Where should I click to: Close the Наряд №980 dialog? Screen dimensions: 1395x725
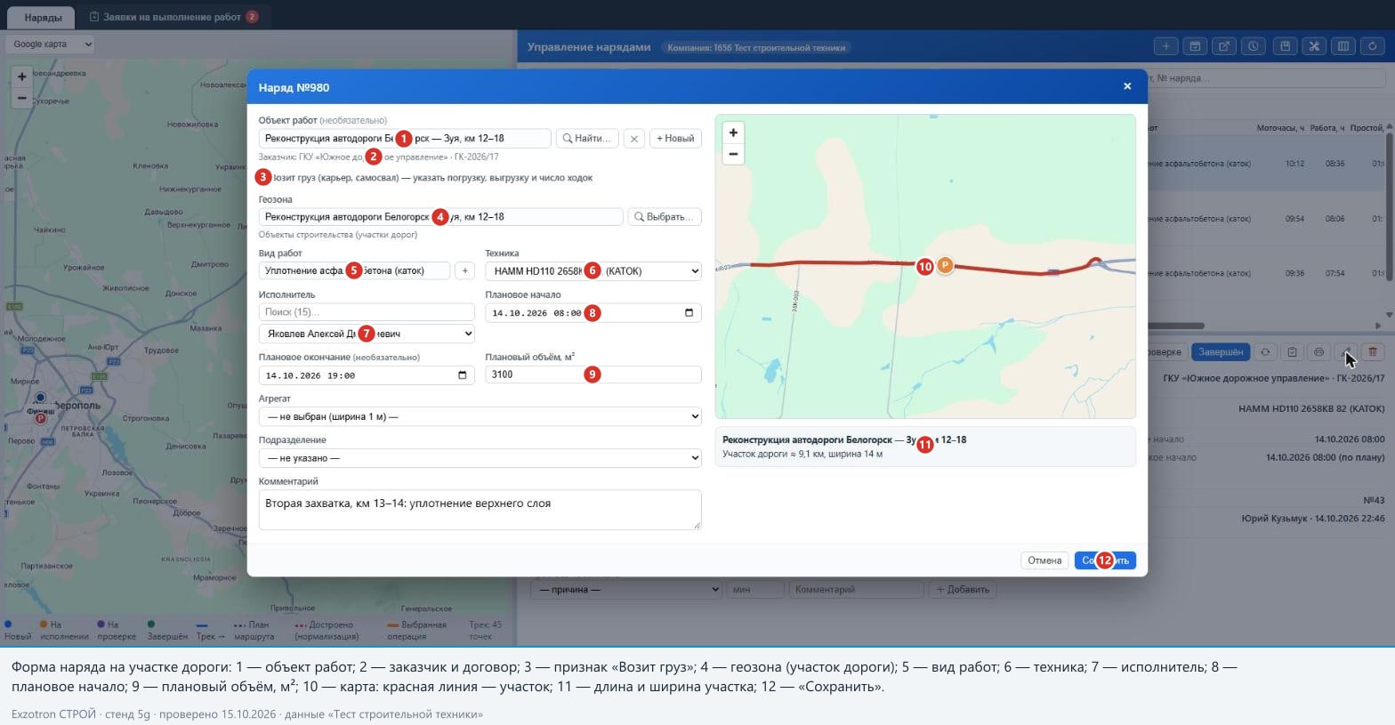point(1127,86)
